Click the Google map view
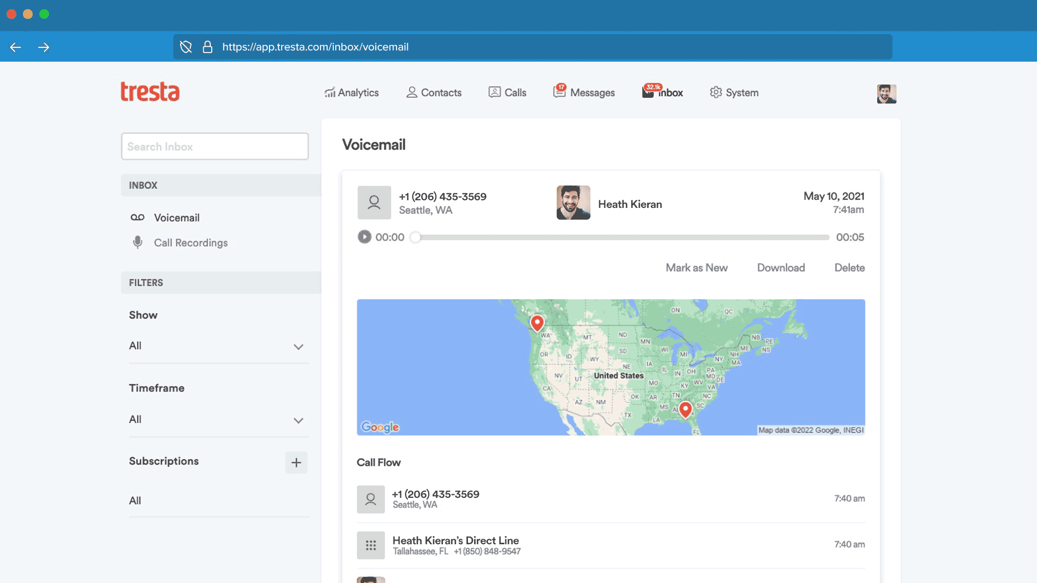1037x583 pixels. (x=611, y=367)
